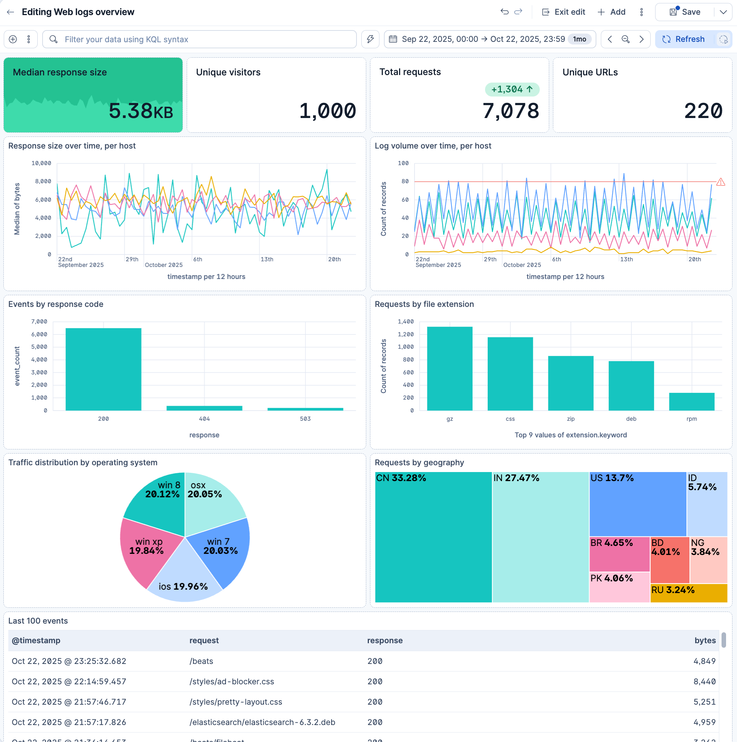Sort by the response column header
This screenshot has width=737, height=742.
[x=385, y=640]
